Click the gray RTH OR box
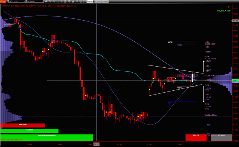 tap(221, 138)
